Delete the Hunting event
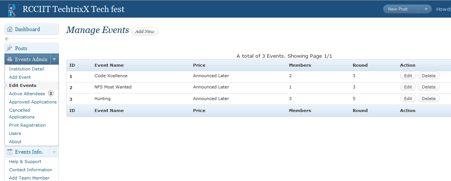The width and height of the screenshot is (451, 181). pos(429,99)
